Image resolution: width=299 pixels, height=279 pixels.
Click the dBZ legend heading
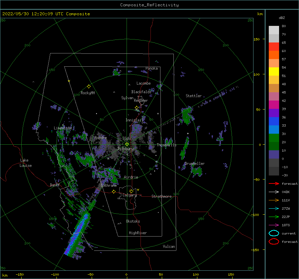click(x=282, y=18)
